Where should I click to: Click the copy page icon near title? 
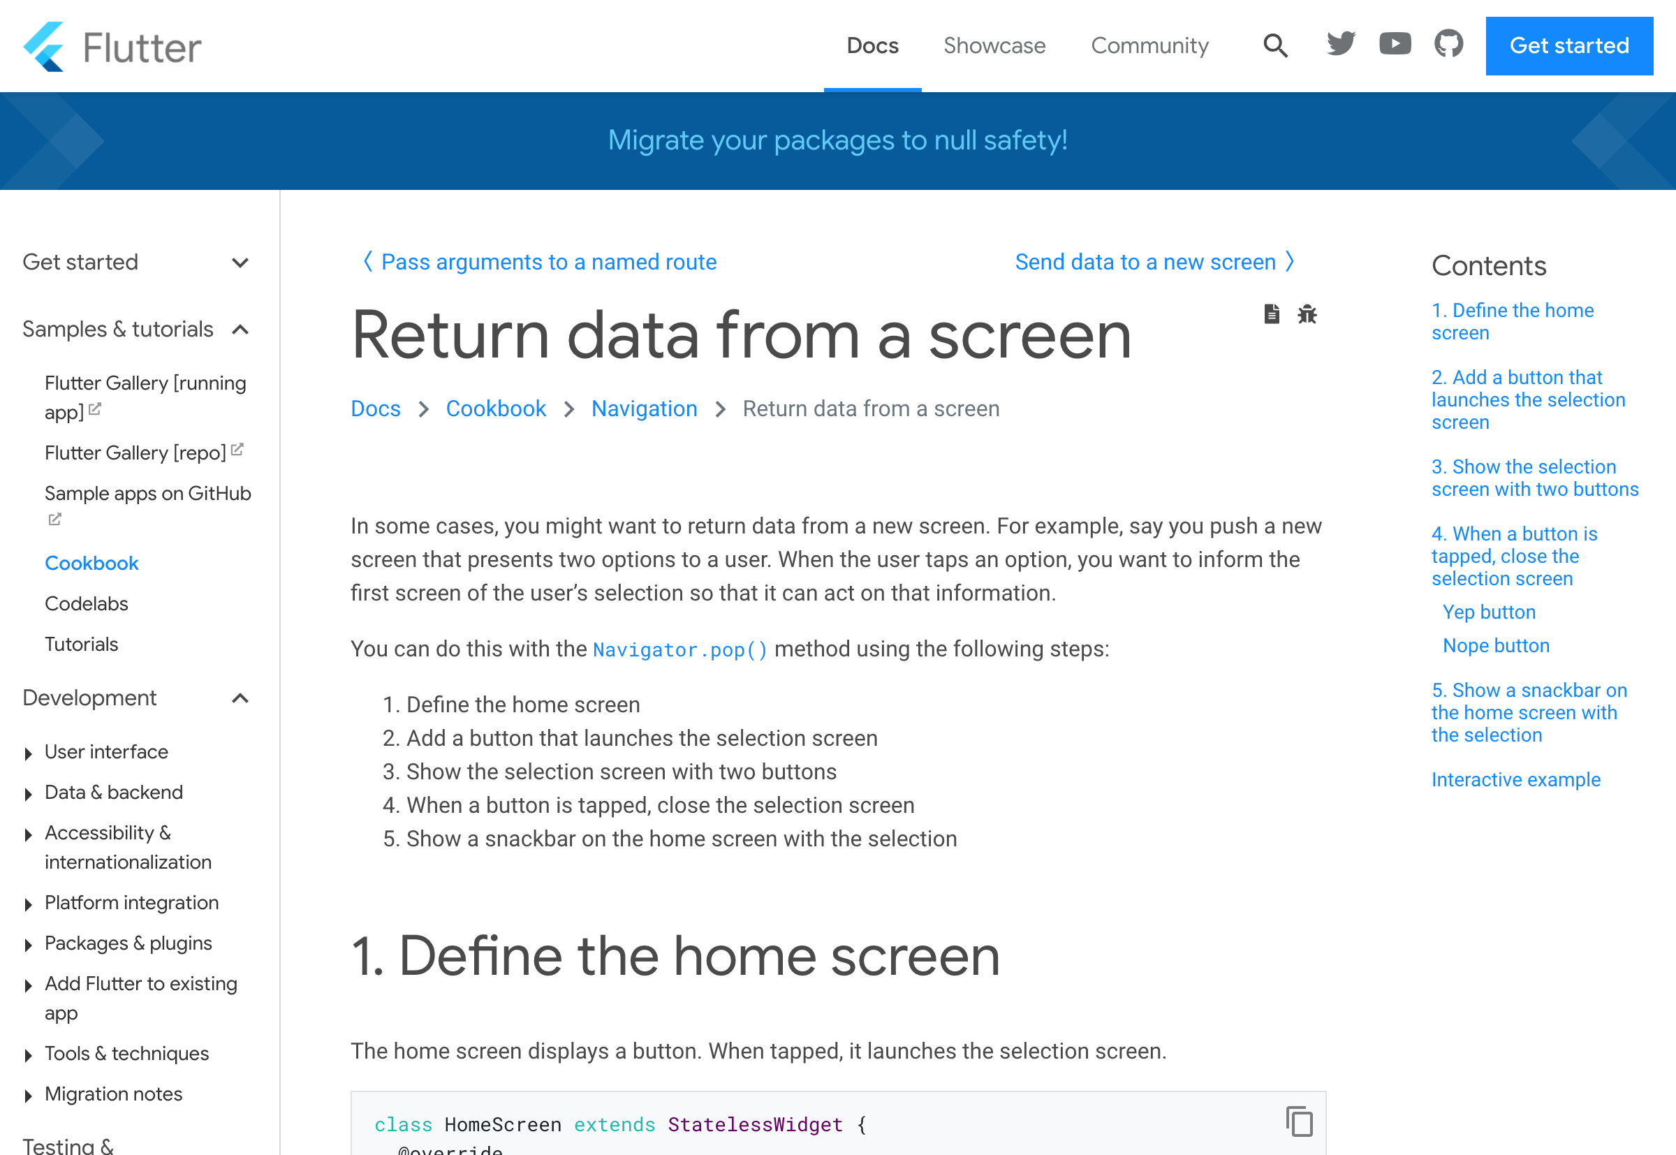point(1271,314)
